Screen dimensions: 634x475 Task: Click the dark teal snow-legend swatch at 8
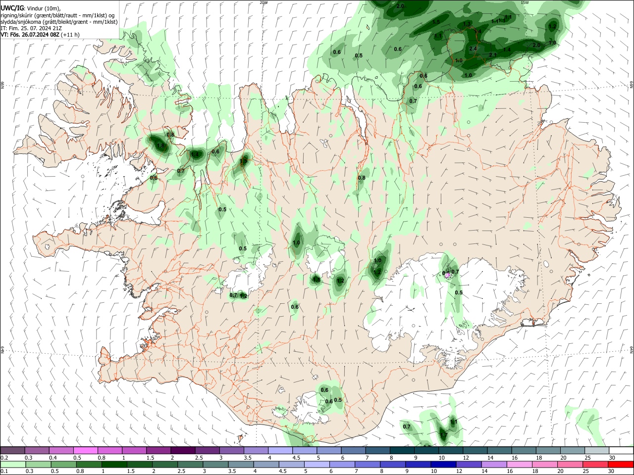[402, 450]
